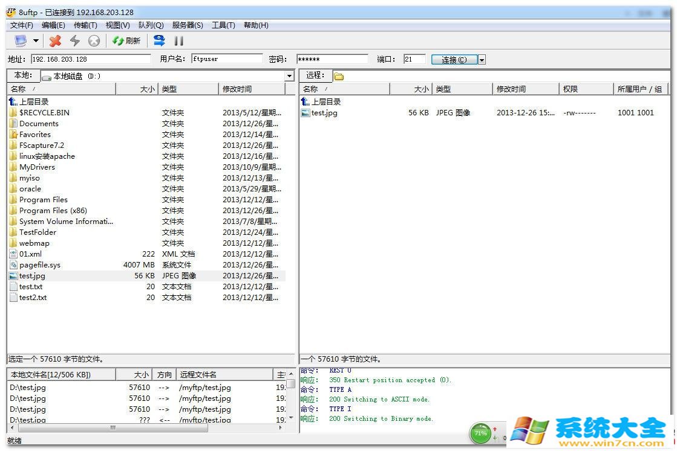Expand the local drive path combo box
The height and width of the screenshot is (451, 677).
pyautogui.click(x=289, y=76)
